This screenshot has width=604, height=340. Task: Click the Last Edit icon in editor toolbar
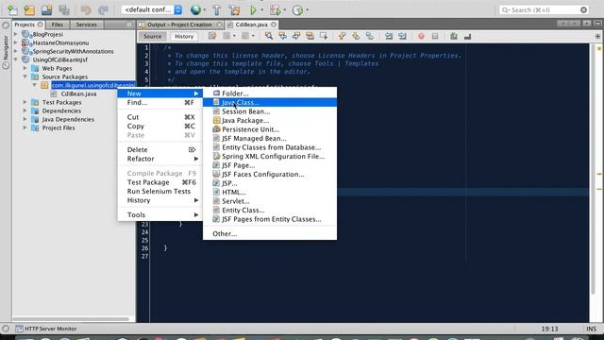(x=212, y=36)
